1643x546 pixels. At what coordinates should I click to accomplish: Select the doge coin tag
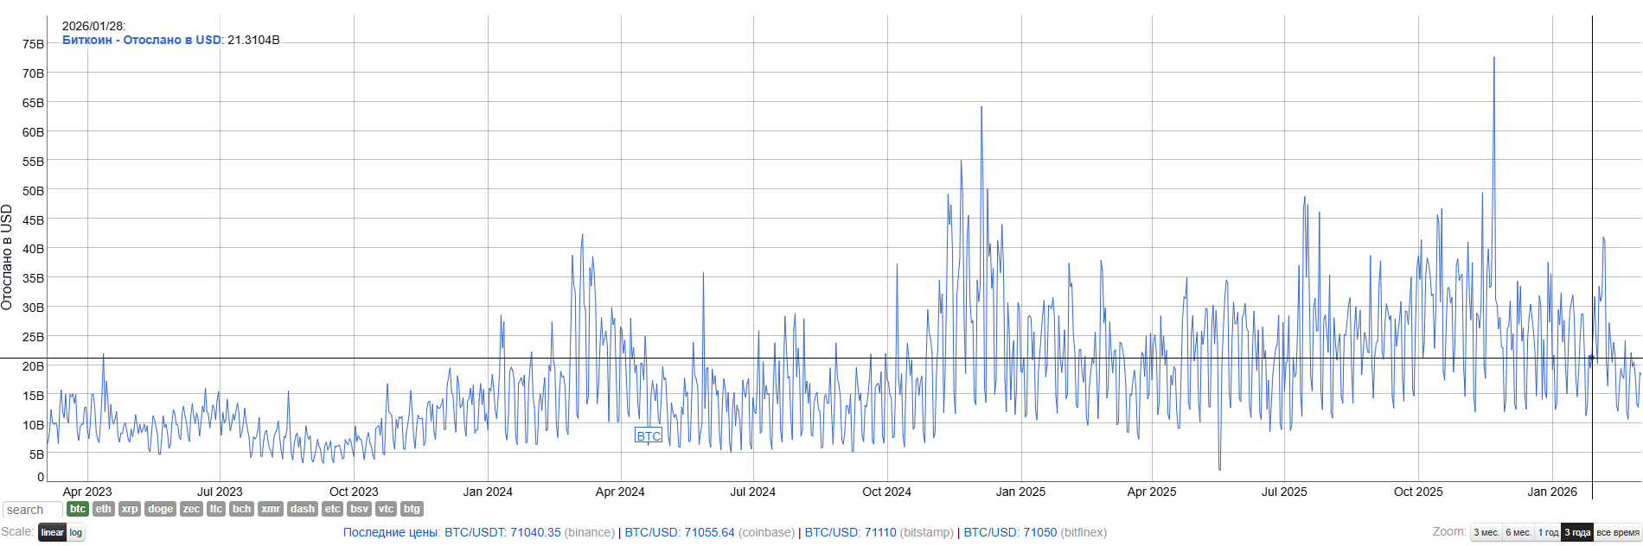tap(160, 509)
